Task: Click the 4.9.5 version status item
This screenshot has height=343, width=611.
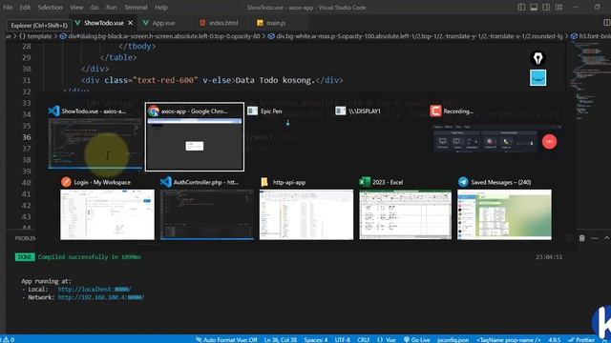Action: click(x=554, y=339)
